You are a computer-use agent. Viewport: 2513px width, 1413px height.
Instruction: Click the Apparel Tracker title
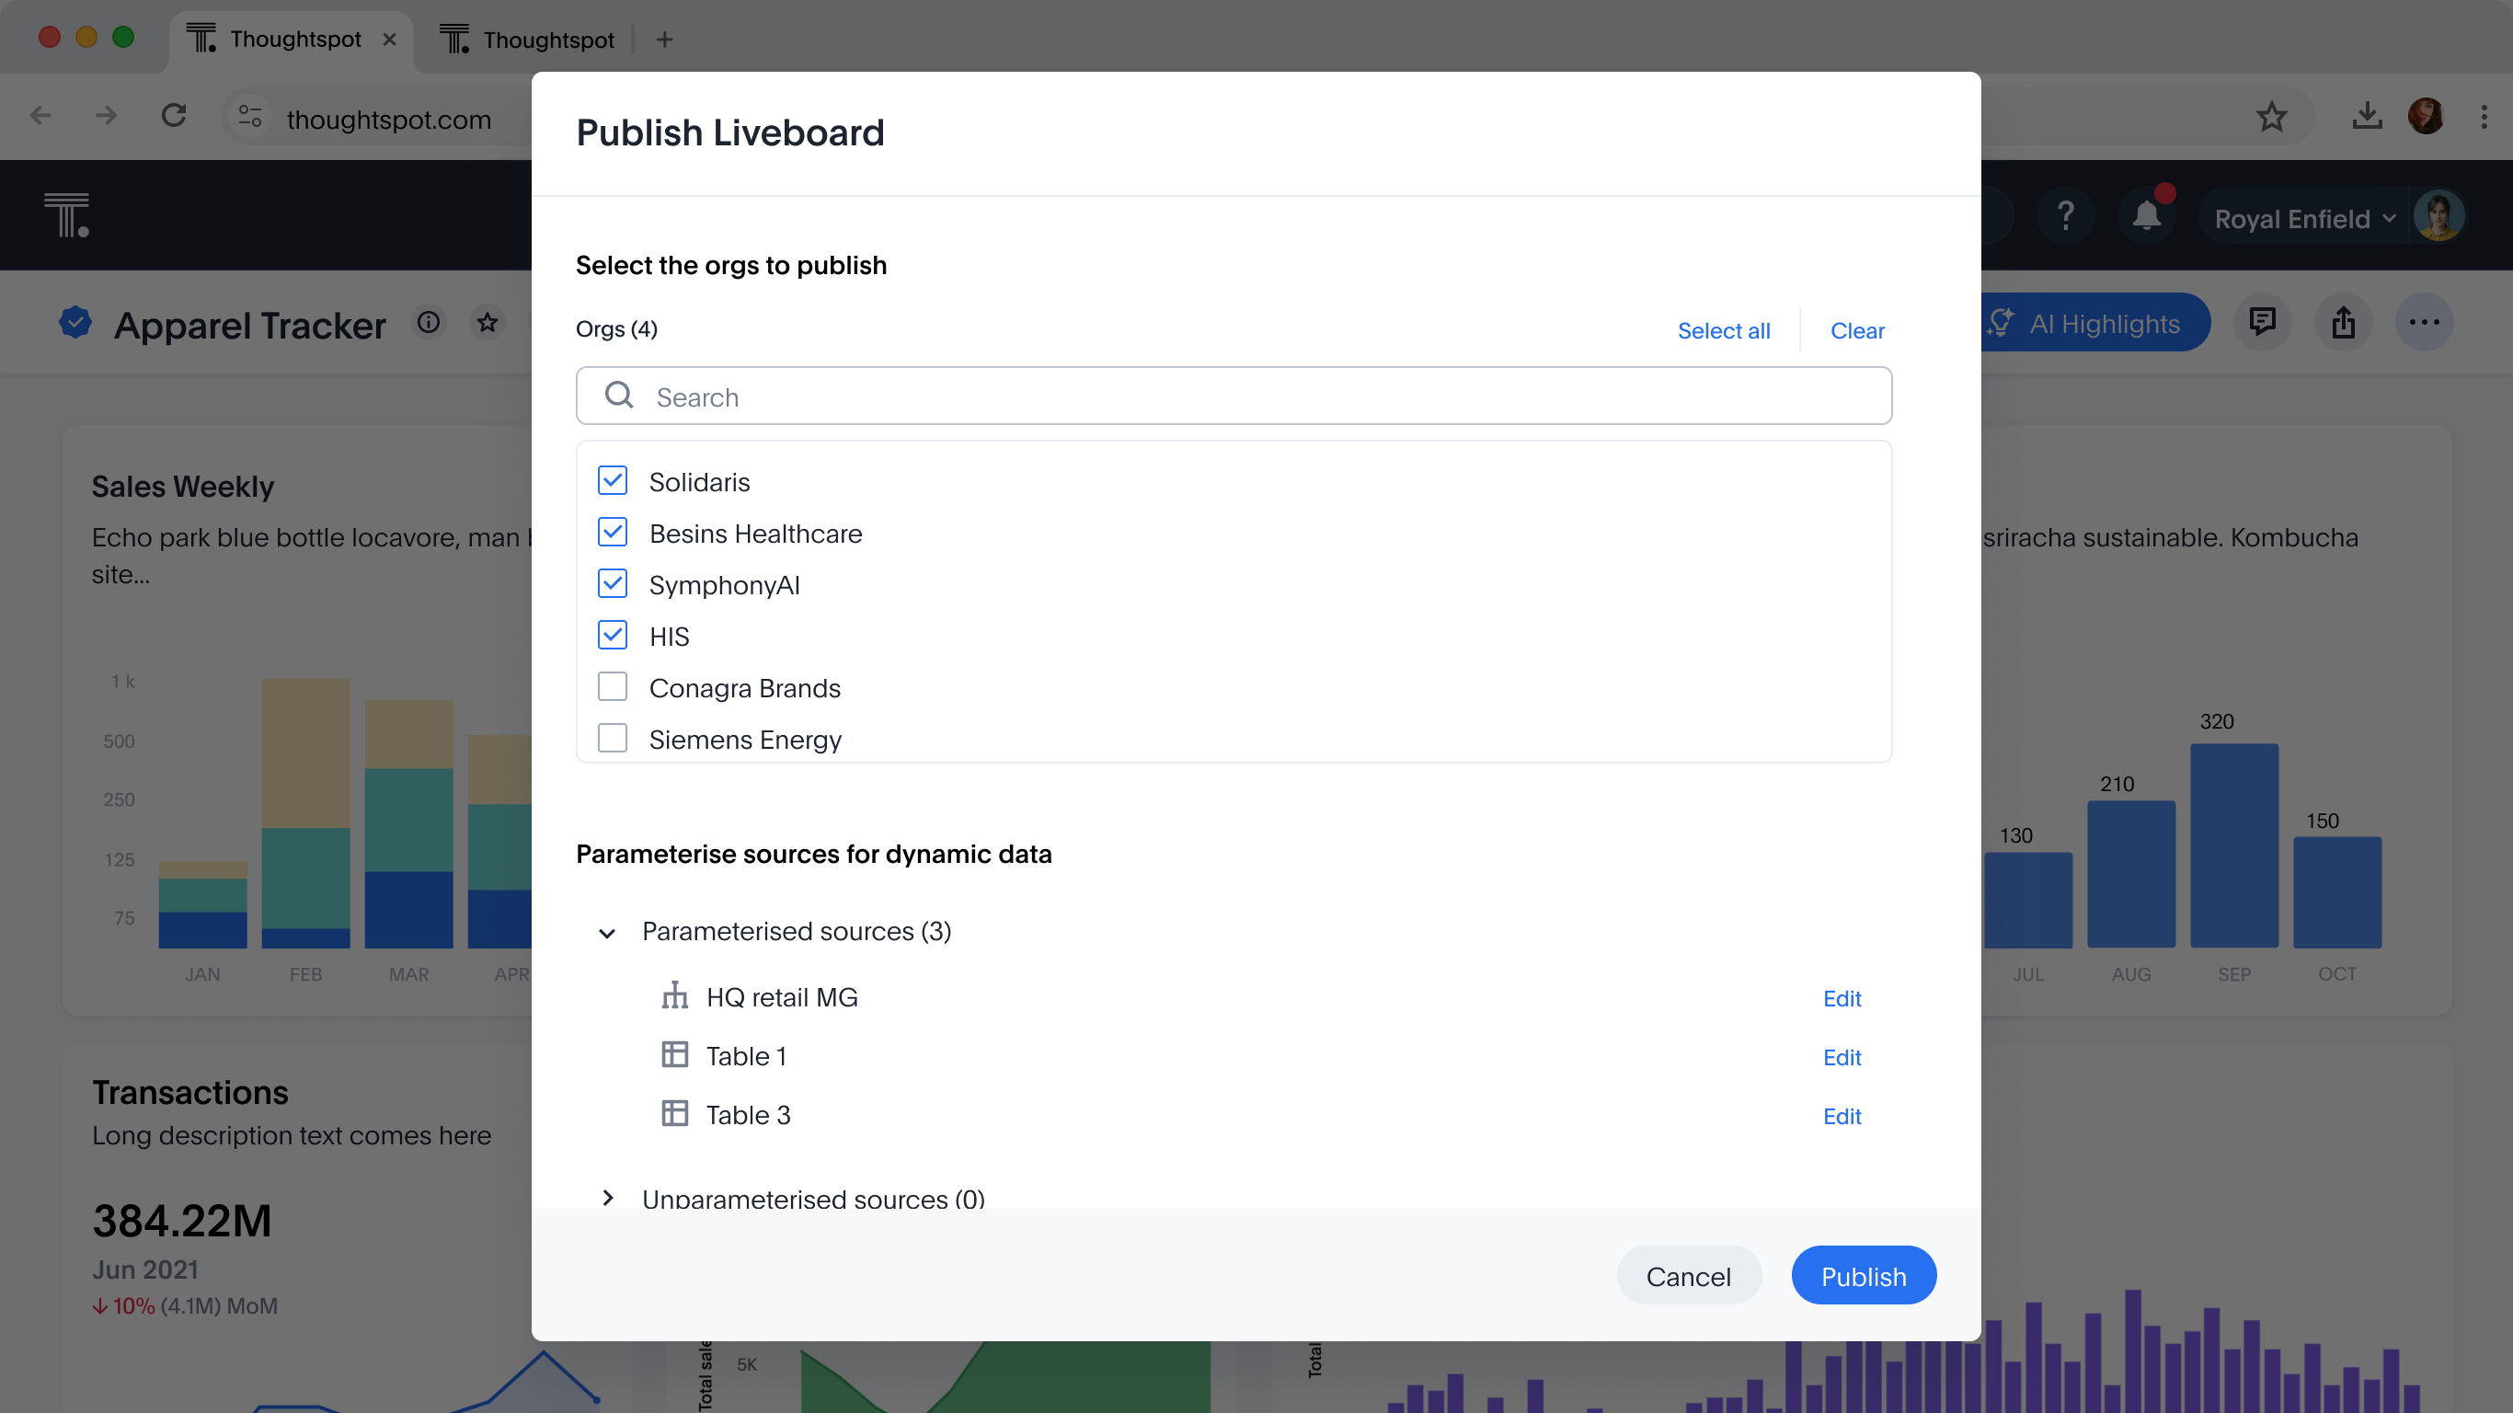click(250, 325)
